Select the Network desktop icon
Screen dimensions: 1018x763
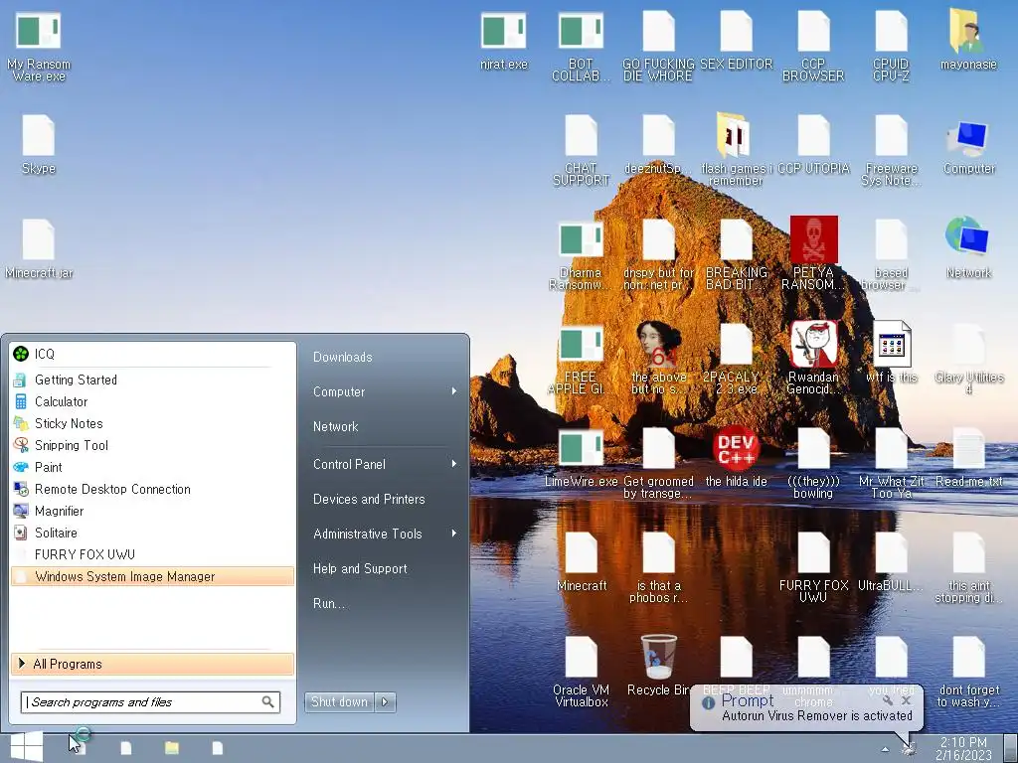coord(968,248)
